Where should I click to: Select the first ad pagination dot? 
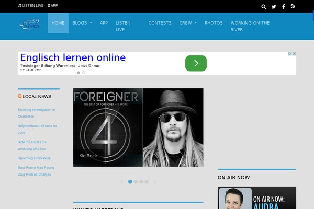coord(78,73)
